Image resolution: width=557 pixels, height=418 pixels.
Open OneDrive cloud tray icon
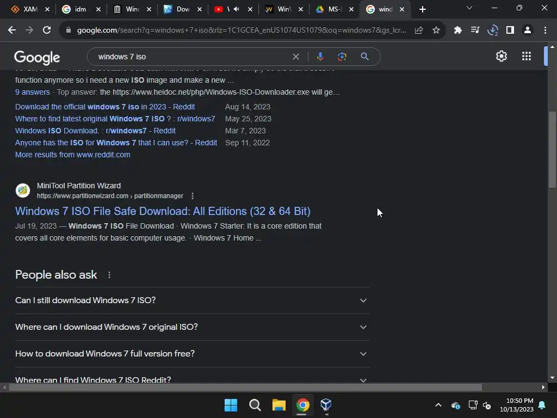[x=456, y=405]
